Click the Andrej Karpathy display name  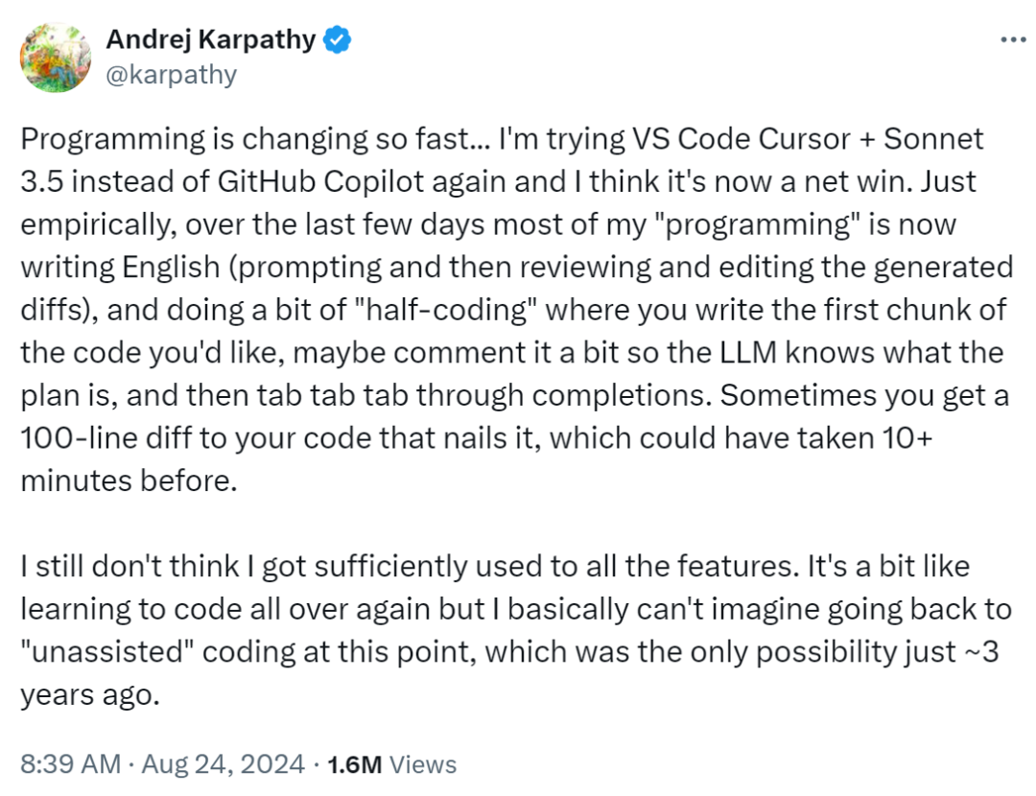210,40
